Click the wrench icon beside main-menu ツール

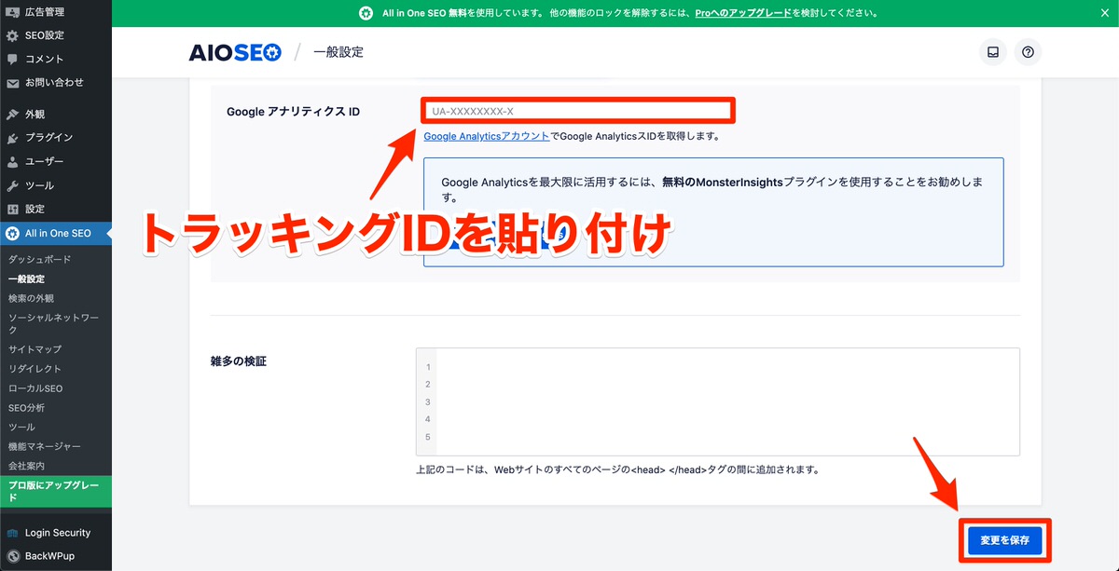pos(12,185)
